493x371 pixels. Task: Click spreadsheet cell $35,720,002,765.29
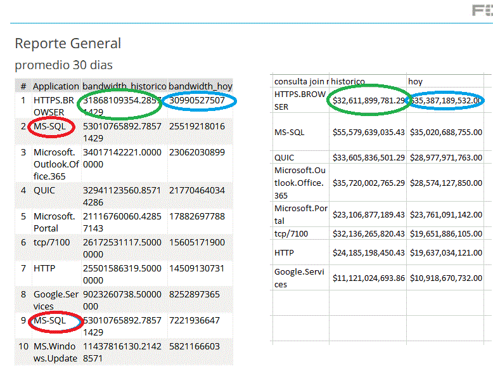click(369, 183)
